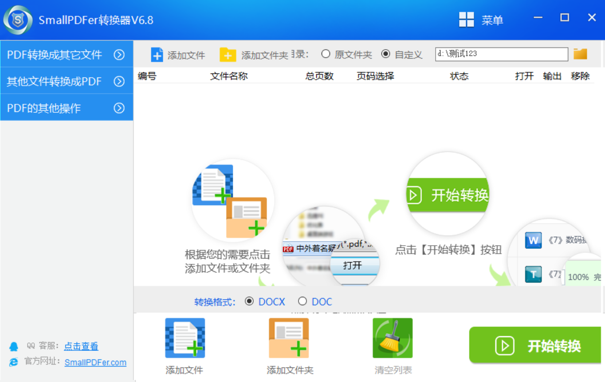Click the add-file illustration in guide circle

point(233,201)
